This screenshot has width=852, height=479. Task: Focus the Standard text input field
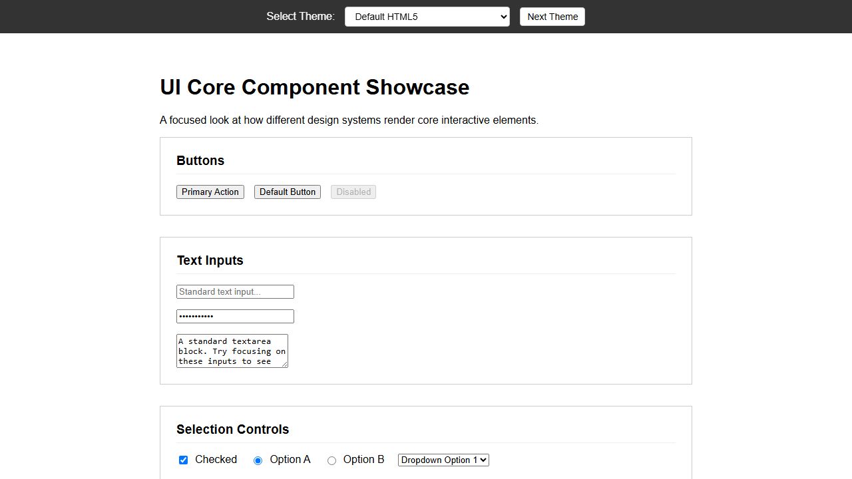click(235, 291)
